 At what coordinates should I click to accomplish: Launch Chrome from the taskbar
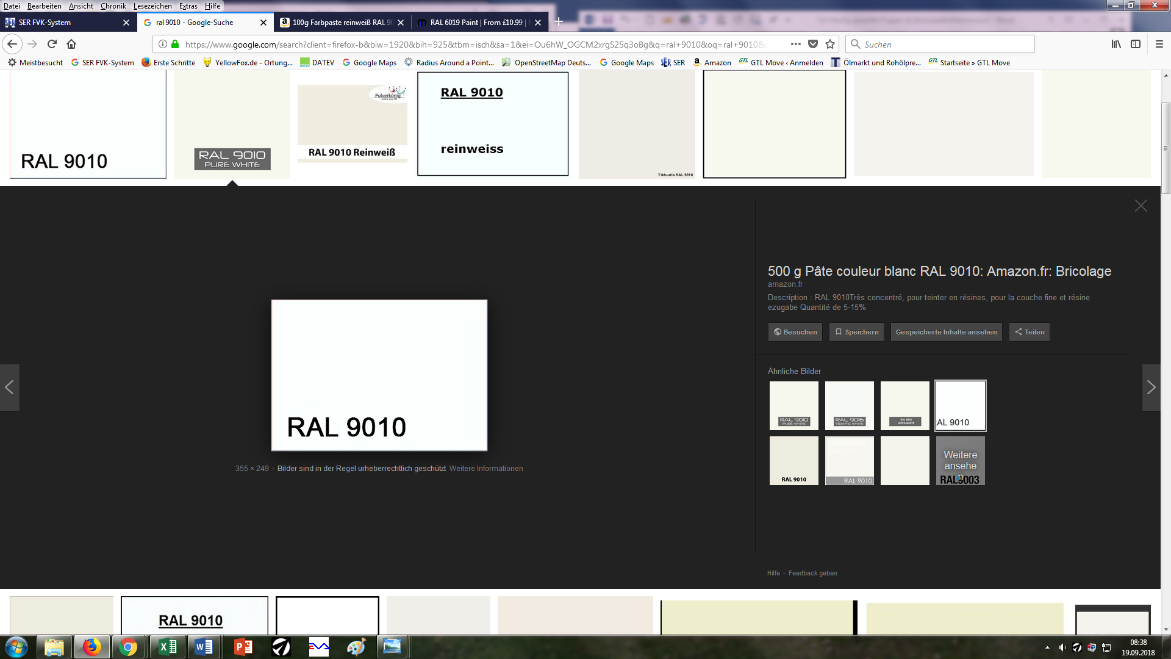click(x=128, y=647)
